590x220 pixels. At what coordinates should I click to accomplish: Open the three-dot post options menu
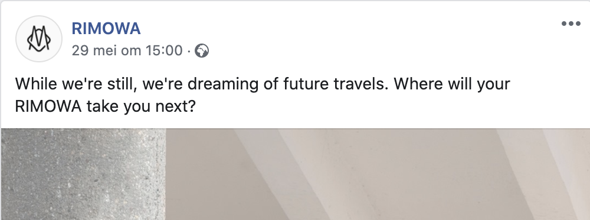(571, 24)
